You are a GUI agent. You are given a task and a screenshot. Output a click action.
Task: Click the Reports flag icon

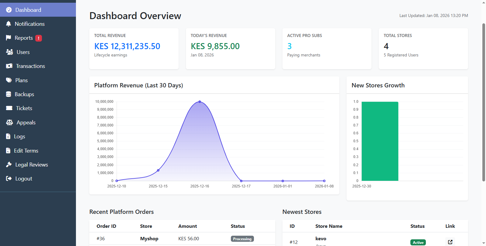pyautogui.click(x=9, y=38)
